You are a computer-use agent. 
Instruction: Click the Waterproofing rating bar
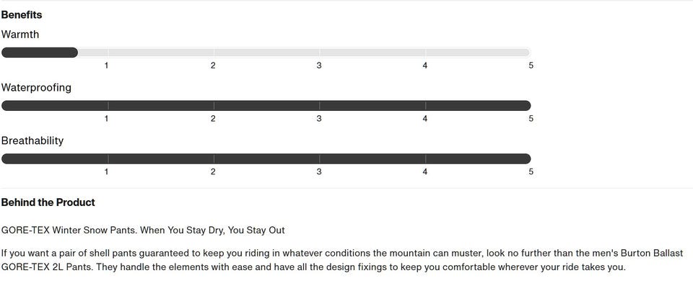(x=266, y=106)
